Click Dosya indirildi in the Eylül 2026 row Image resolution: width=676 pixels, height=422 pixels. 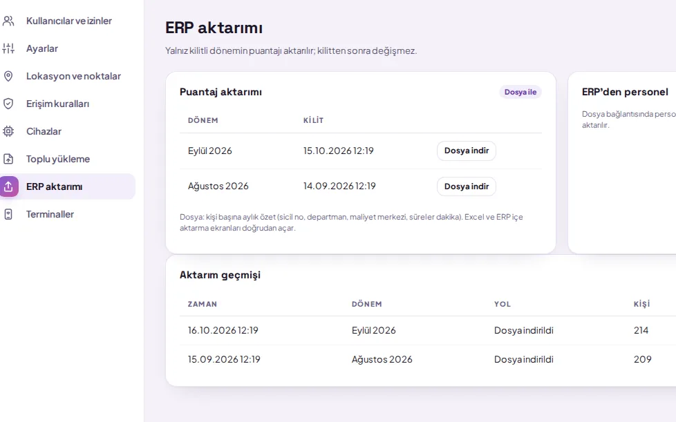pos(524,330)
